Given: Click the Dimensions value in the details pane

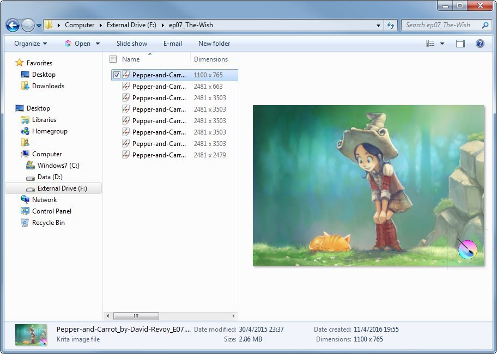Looking at the screenshot, I should [368, 339].
